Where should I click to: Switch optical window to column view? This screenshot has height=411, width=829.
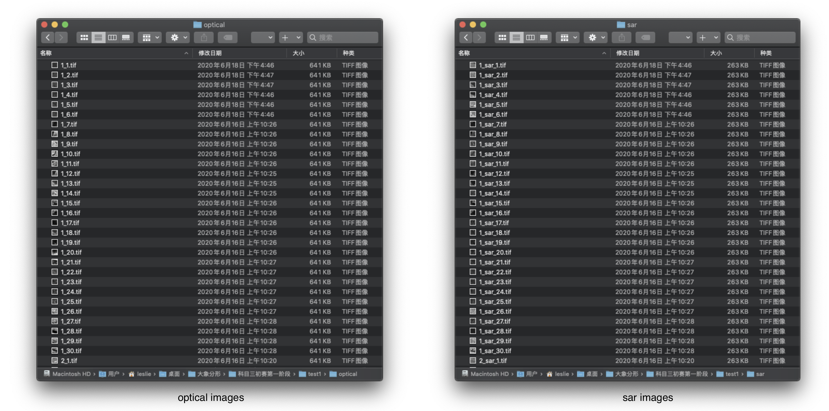112,38
